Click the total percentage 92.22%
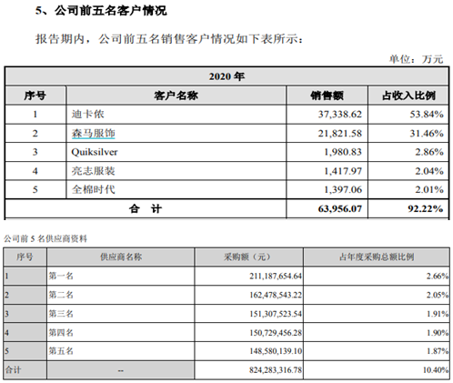The height and width of the screenshot is (383, 453). click(426, 208)
